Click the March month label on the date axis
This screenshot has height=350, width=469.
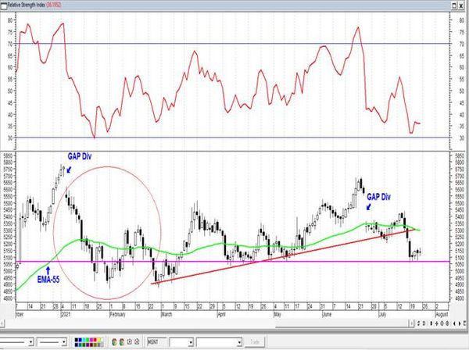[166, 314]
